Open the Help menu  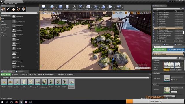click(x=16, y=3)
